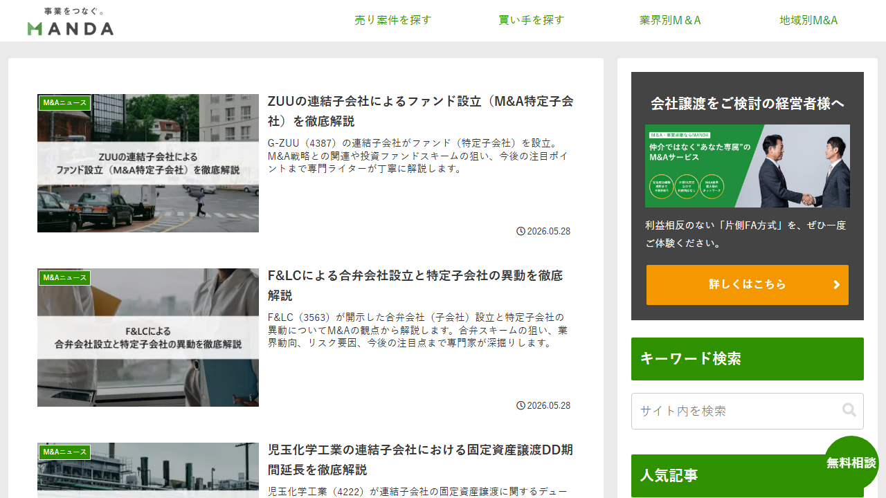This screenshot has width=886, height=498.
Task: Open 業界別M＆A menu item
Action: (670, 20)
